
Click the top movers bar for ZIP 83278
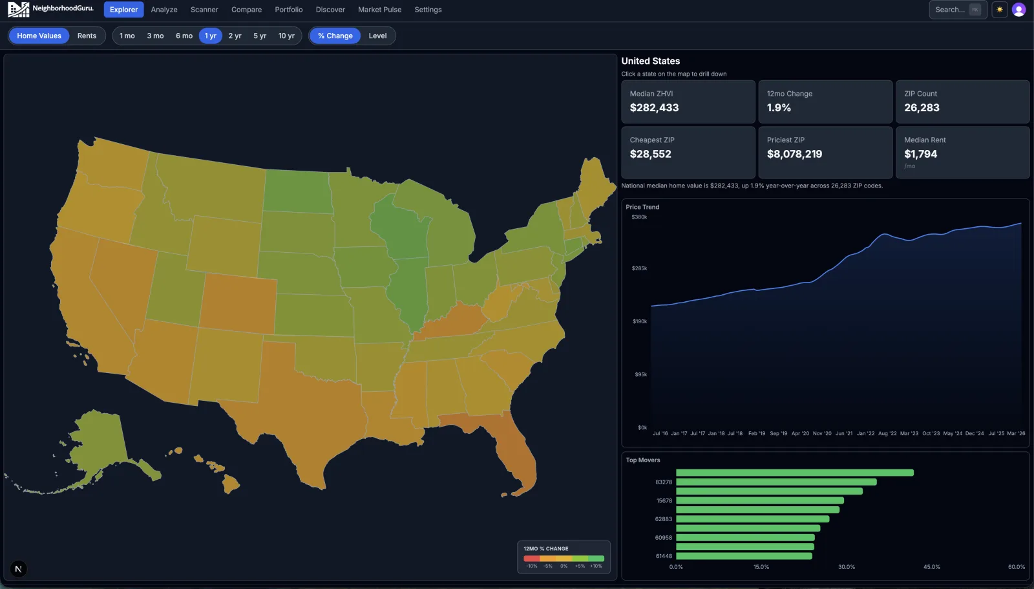click(775, 482)
